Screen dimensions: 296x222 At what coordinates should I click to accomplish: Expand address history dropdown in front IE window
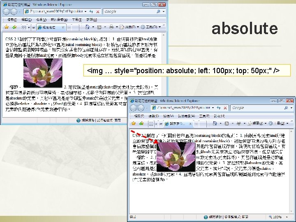click(x=213, y=108)
